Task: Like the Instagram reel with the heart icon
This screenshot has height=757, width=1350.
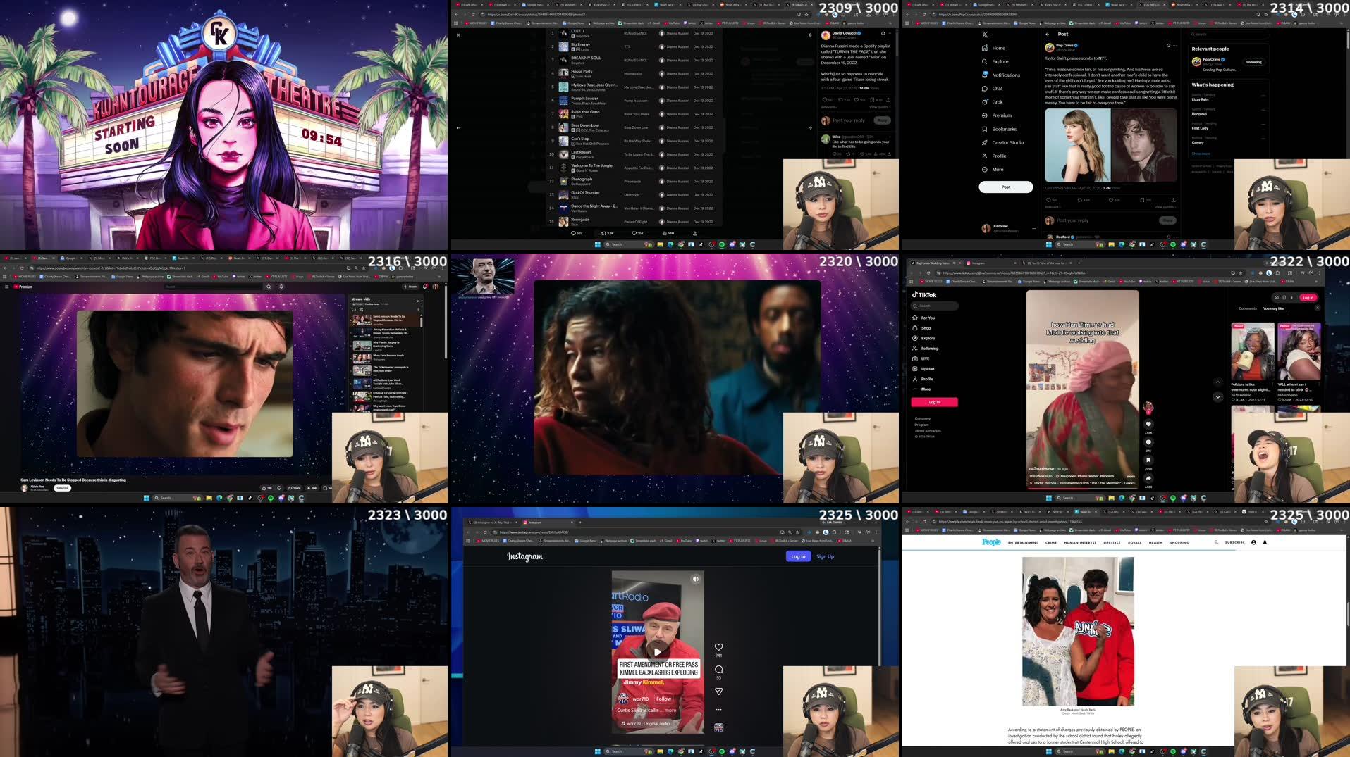Action: click(x=718, y=646)
